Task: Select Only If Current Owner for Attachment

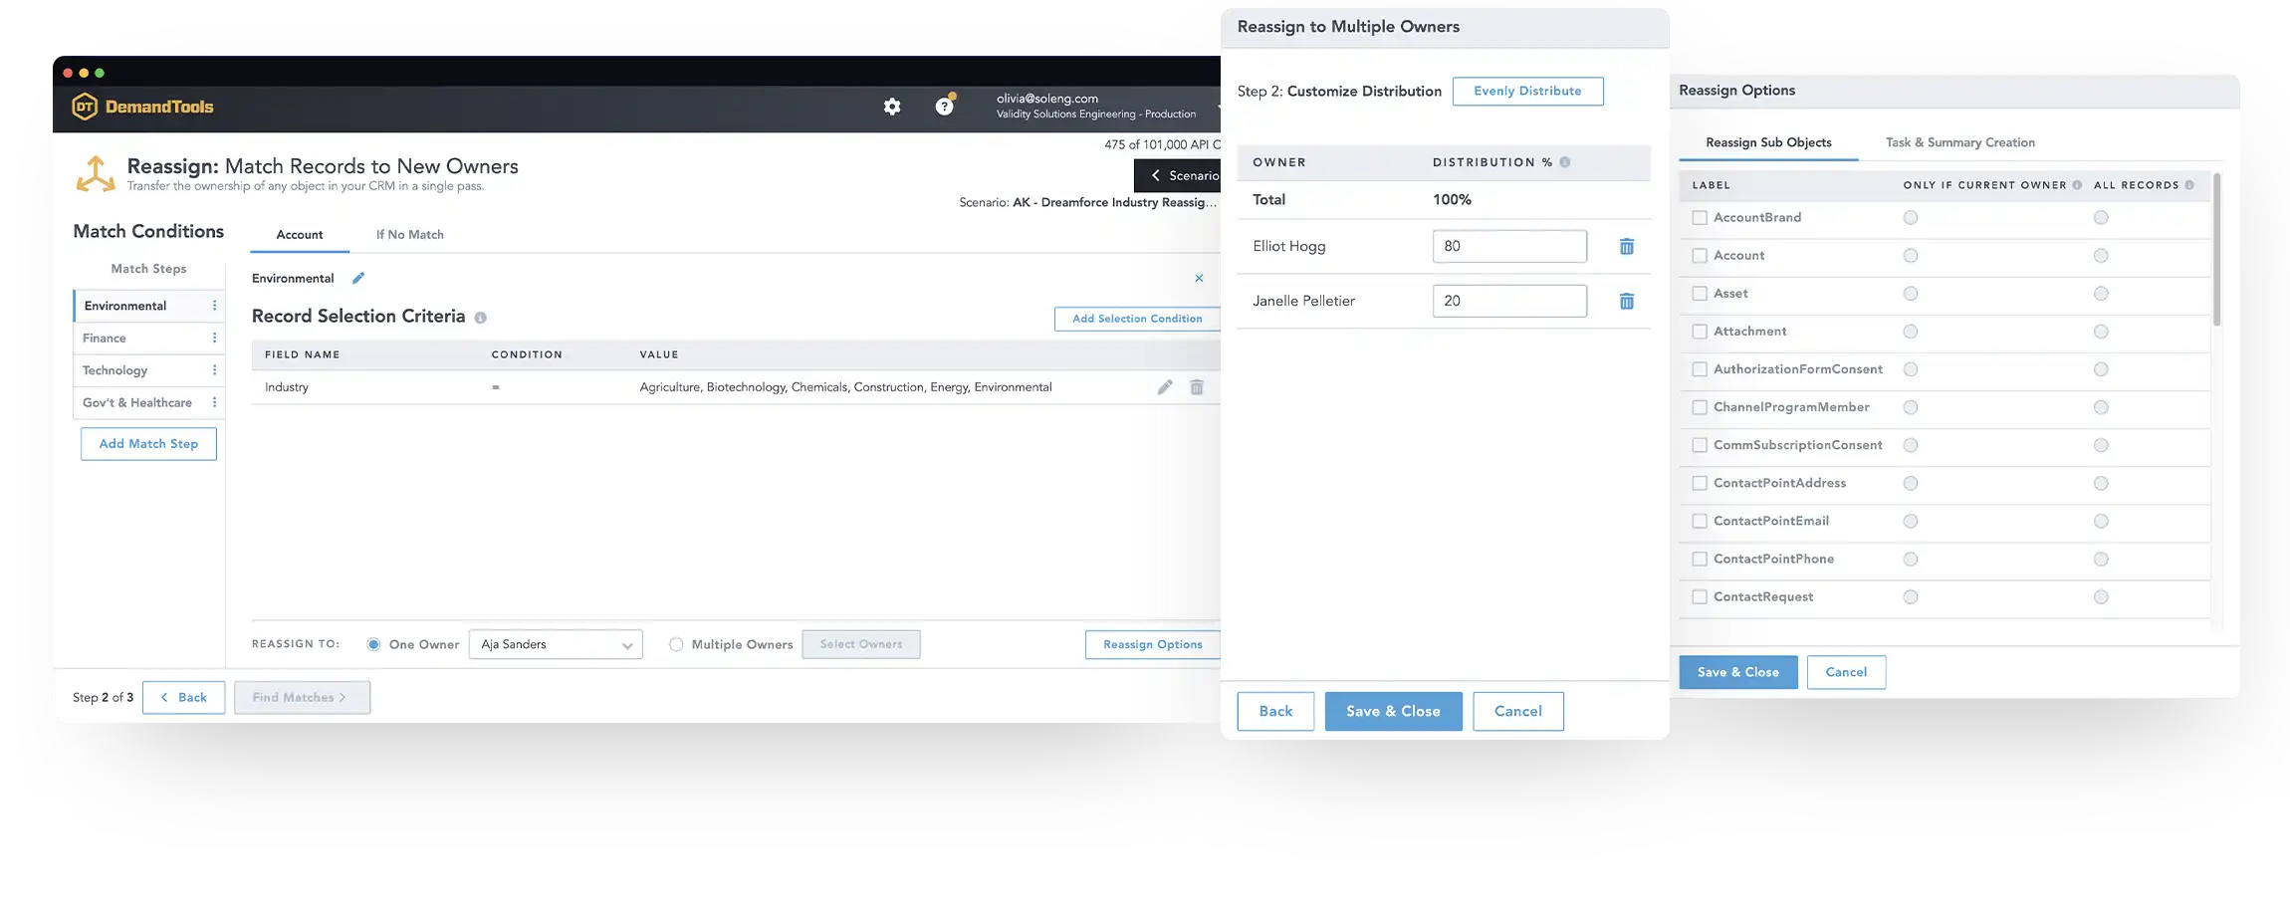Action: click(1911, 332)
